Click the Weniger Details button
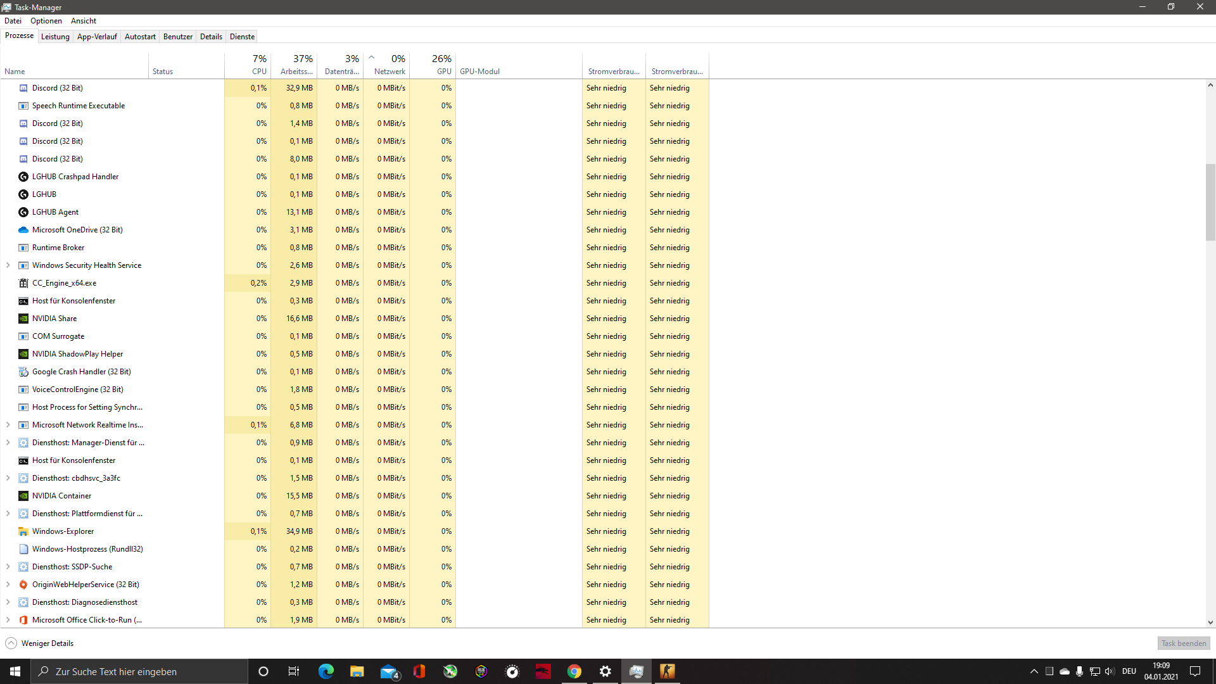Image resolution: width=1216 pixels, height=684 pixels. tap(39, 643)
